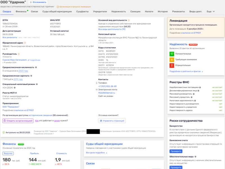Viewport: 225px width, 169px height.
Task: Open the Надёжность heading link in sidebar
Action: point(179,44)
